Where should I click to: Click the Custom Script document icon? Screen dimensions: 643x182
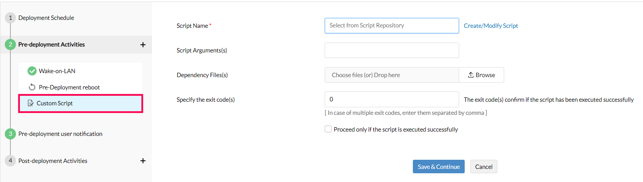(30, 103)
